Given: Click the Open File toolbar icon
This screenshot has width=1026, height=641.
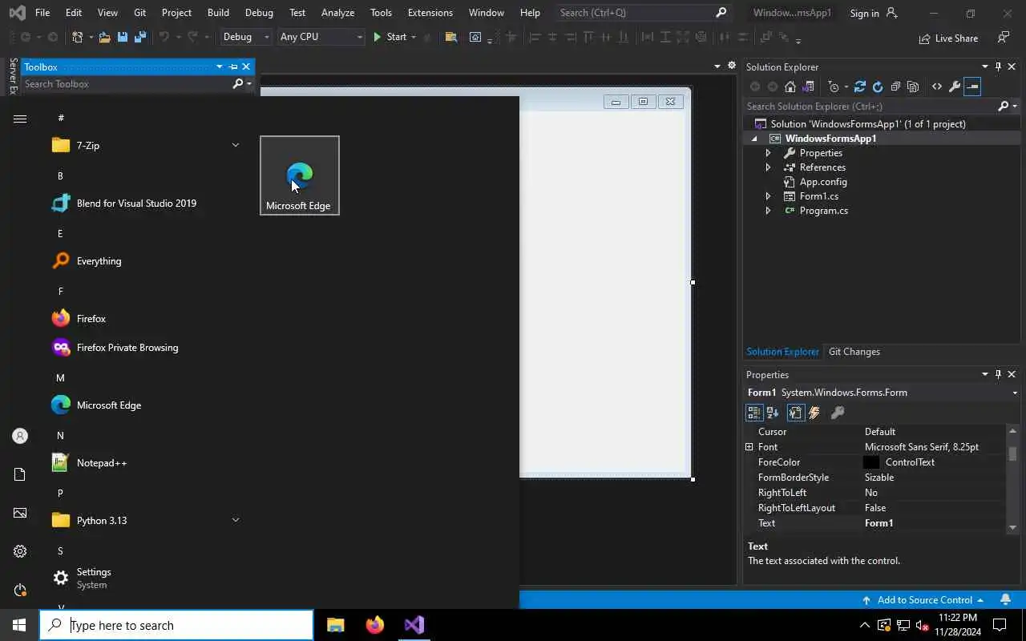Looking at the screenshot, I should (x=105, y=37).
